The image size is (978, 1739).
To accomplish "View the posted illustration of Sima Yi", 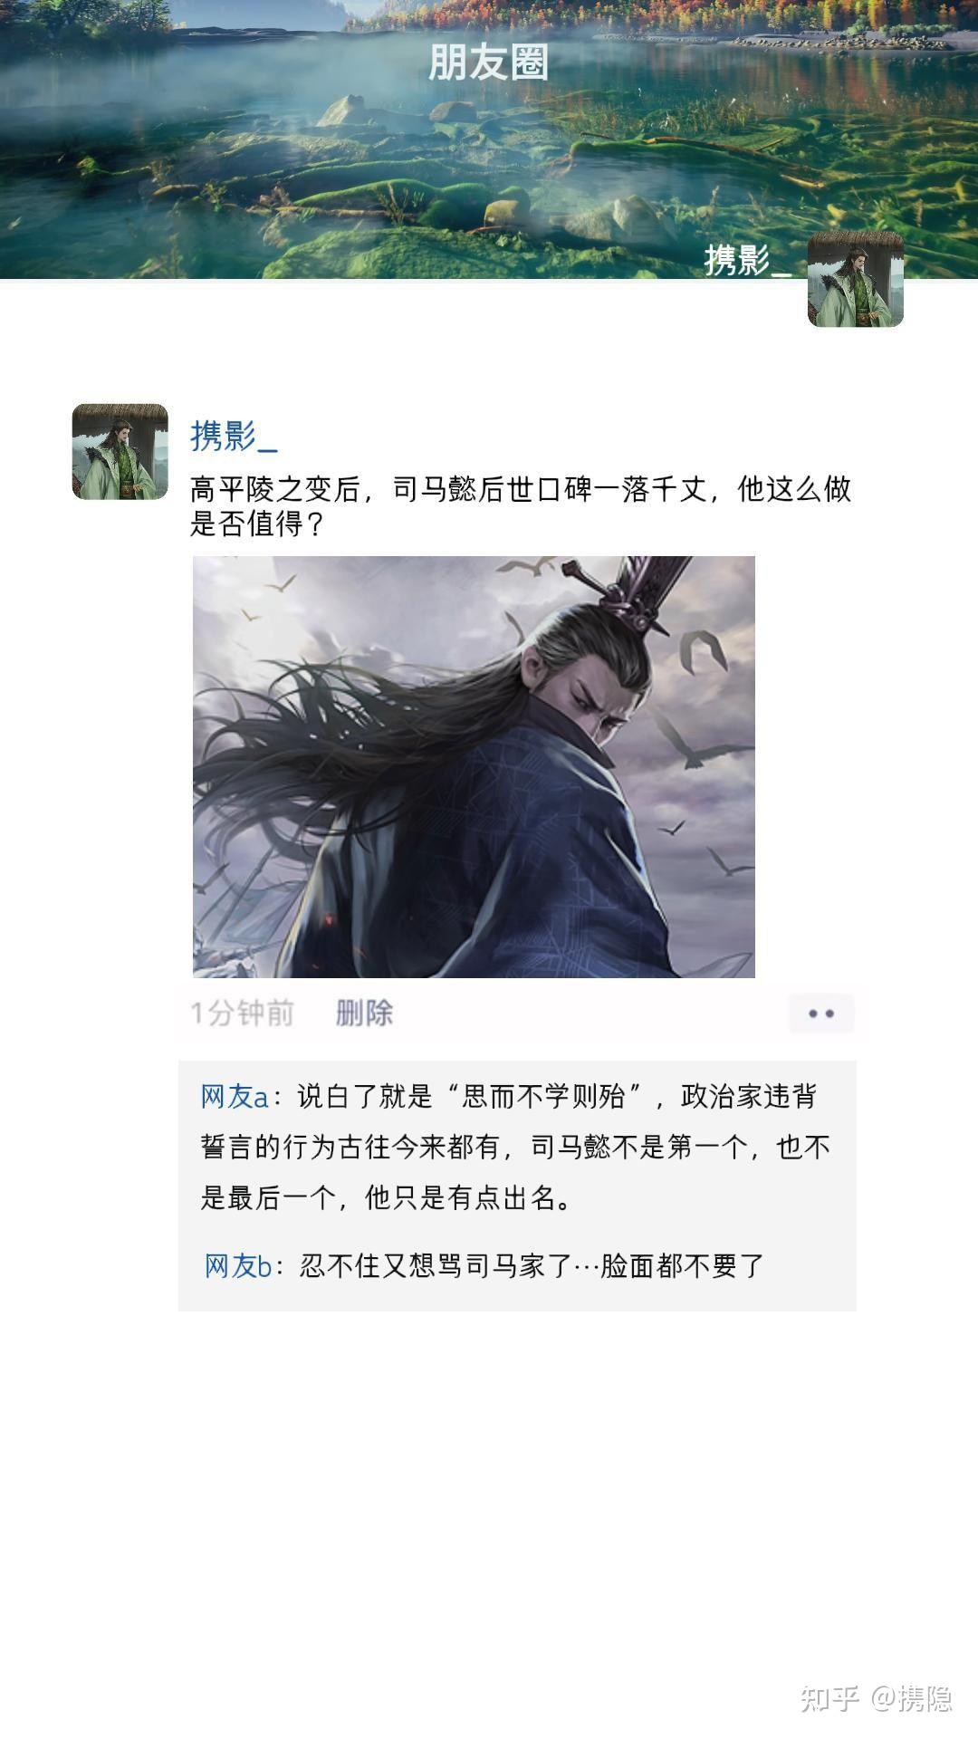I will 474,766.
